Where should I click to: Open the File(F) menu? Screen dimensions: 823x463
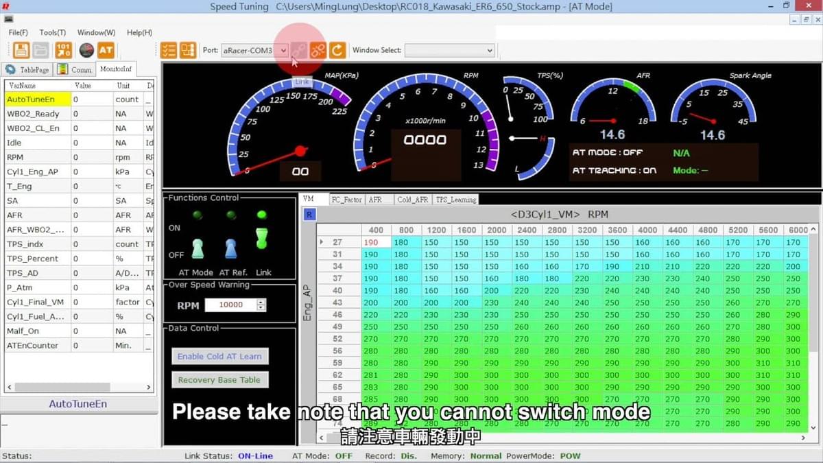pos(19,32)
